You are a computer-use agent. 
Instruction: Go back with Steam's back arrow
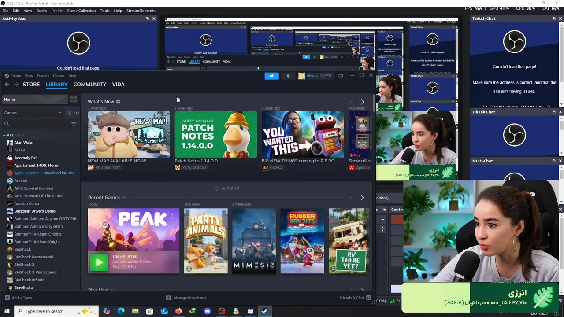pos(7,84)
